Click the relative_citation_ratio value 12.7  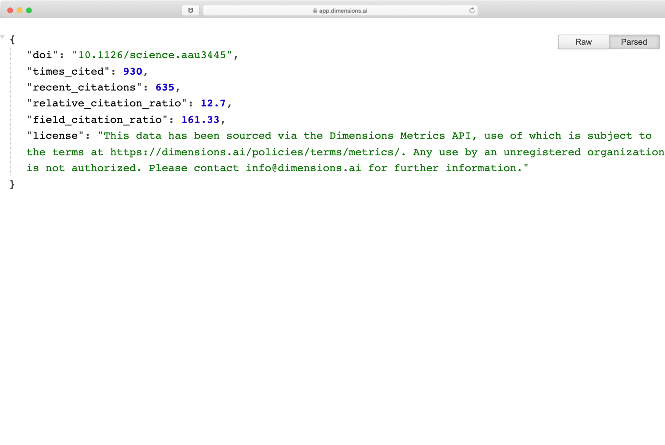(213, 103)
